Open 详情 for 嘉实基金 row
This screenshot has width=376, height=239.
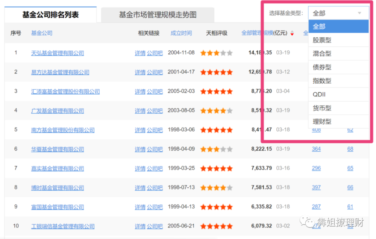click(x=140, y=168)
